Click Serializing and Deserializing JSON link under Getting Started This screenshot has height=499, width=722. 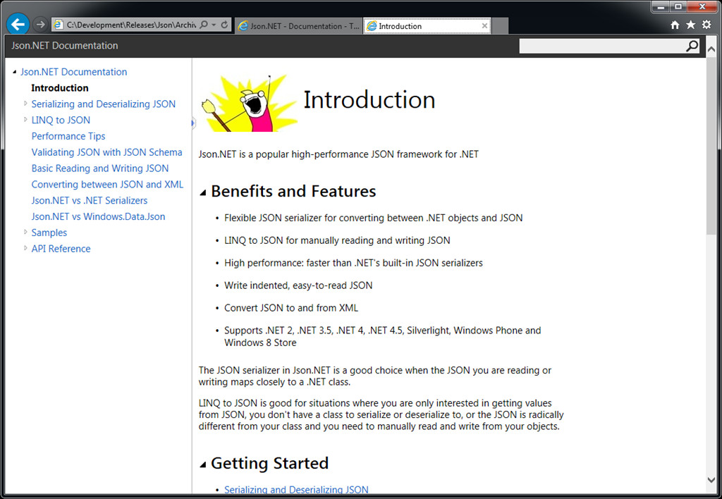(x=296, y=490)
